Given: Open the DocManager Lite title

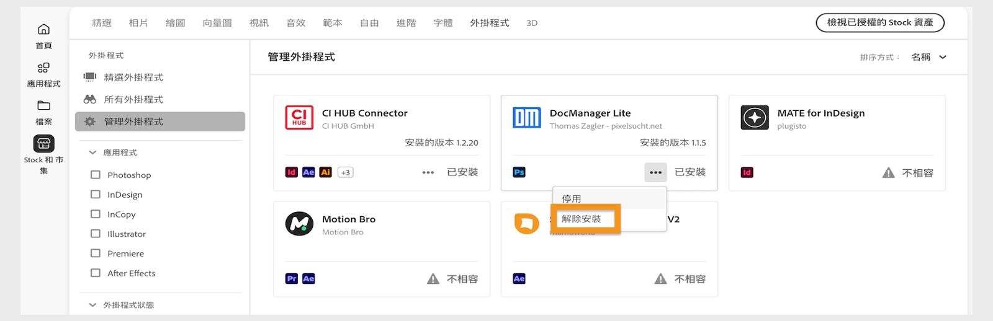Looking at the screenshot, I should pos(590,113).
